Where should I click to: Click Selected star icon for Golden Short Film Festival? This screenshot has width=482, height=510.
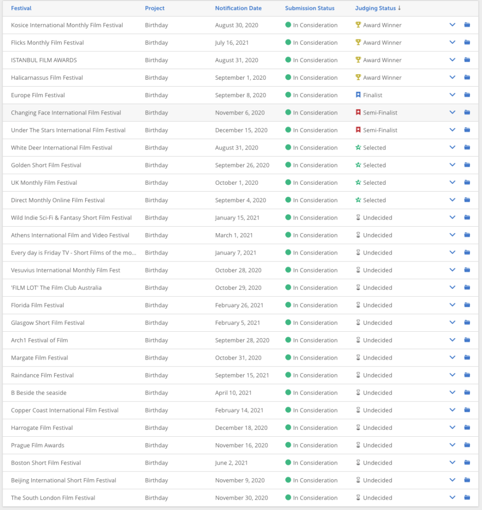tap(358, 165)
